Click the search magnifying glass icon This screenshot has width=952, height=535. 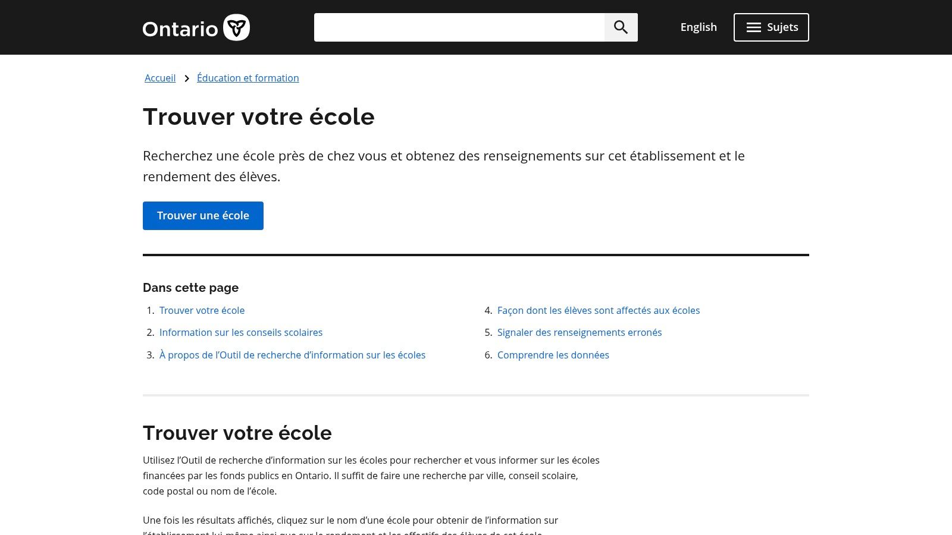click(621, 27)
